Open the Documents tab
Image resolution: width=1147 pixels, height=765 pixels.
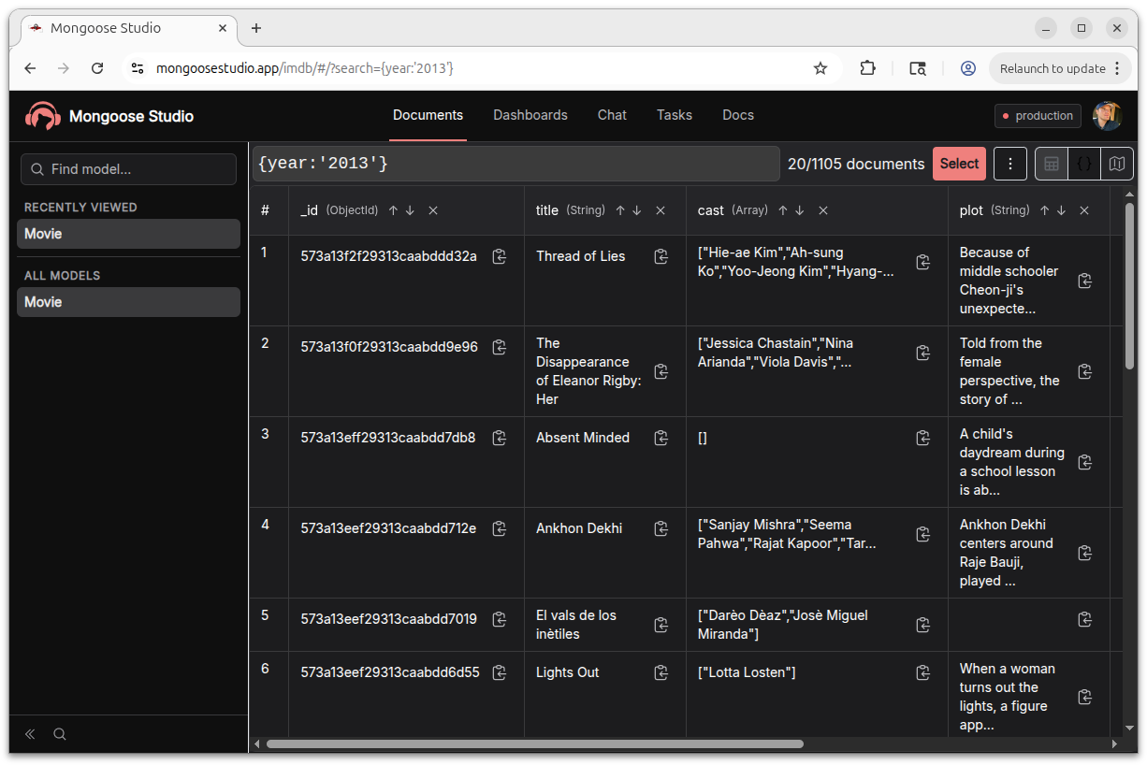tap(428, 115)
